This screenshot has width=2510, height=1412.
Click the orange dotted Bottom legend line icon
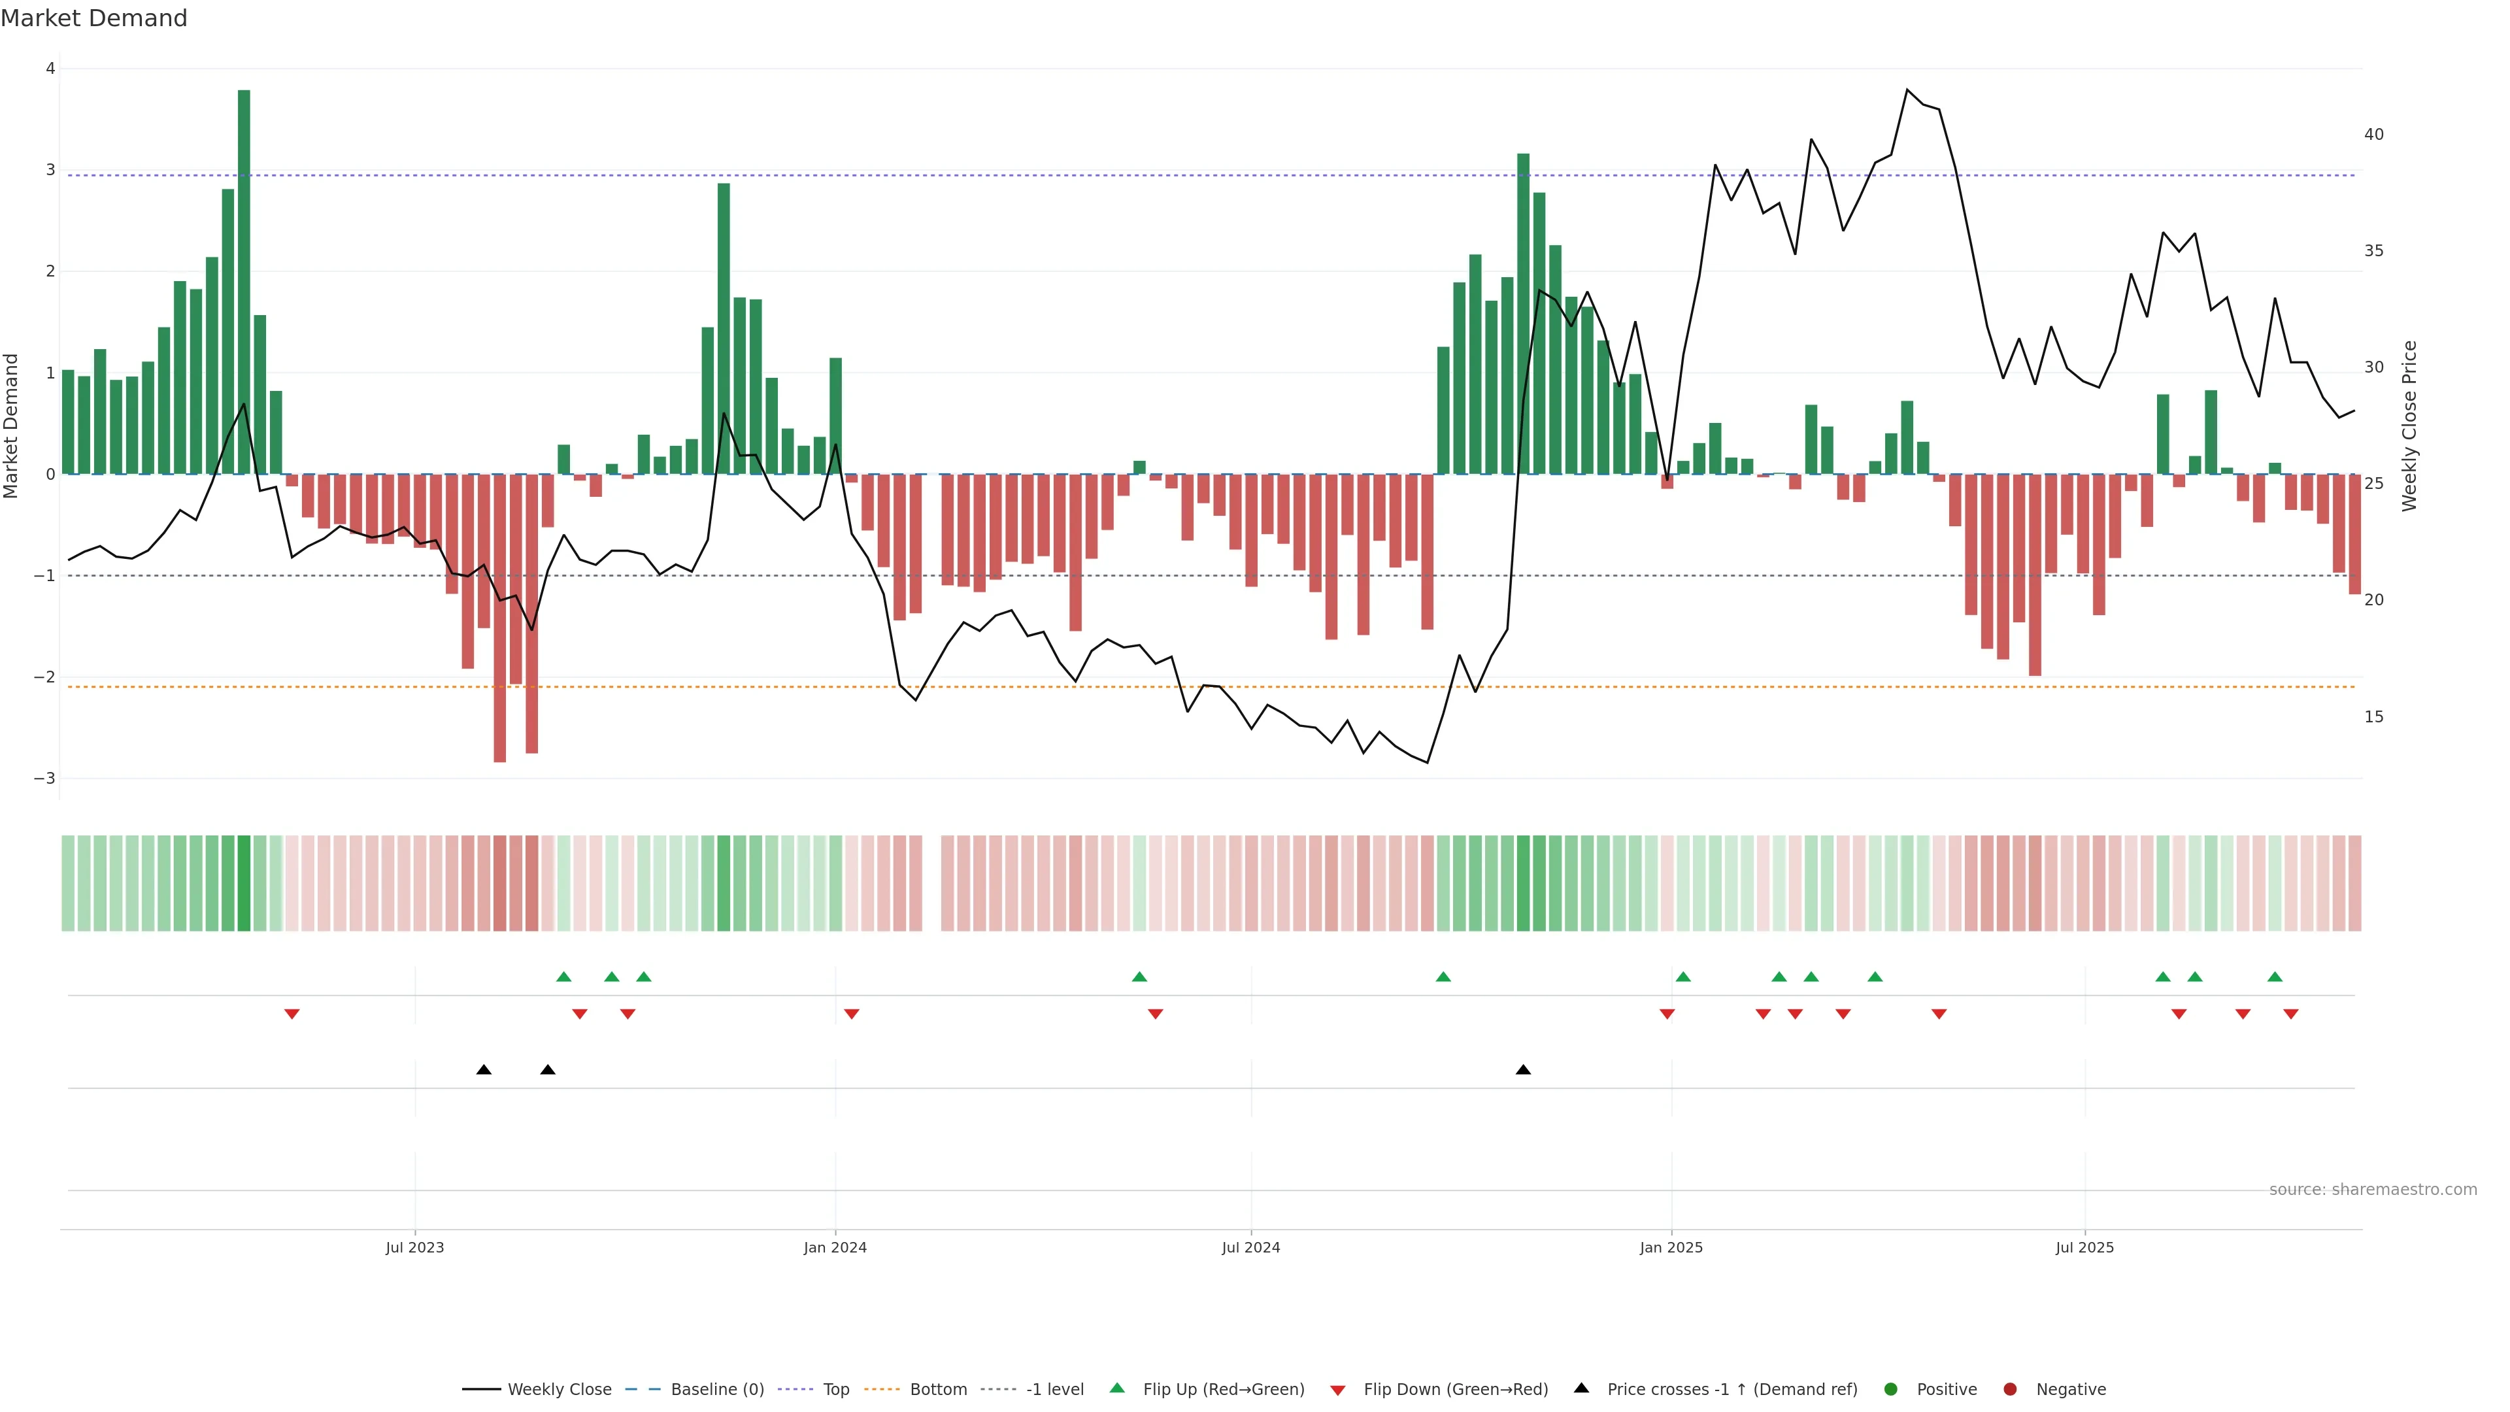tap(883, 1388)
